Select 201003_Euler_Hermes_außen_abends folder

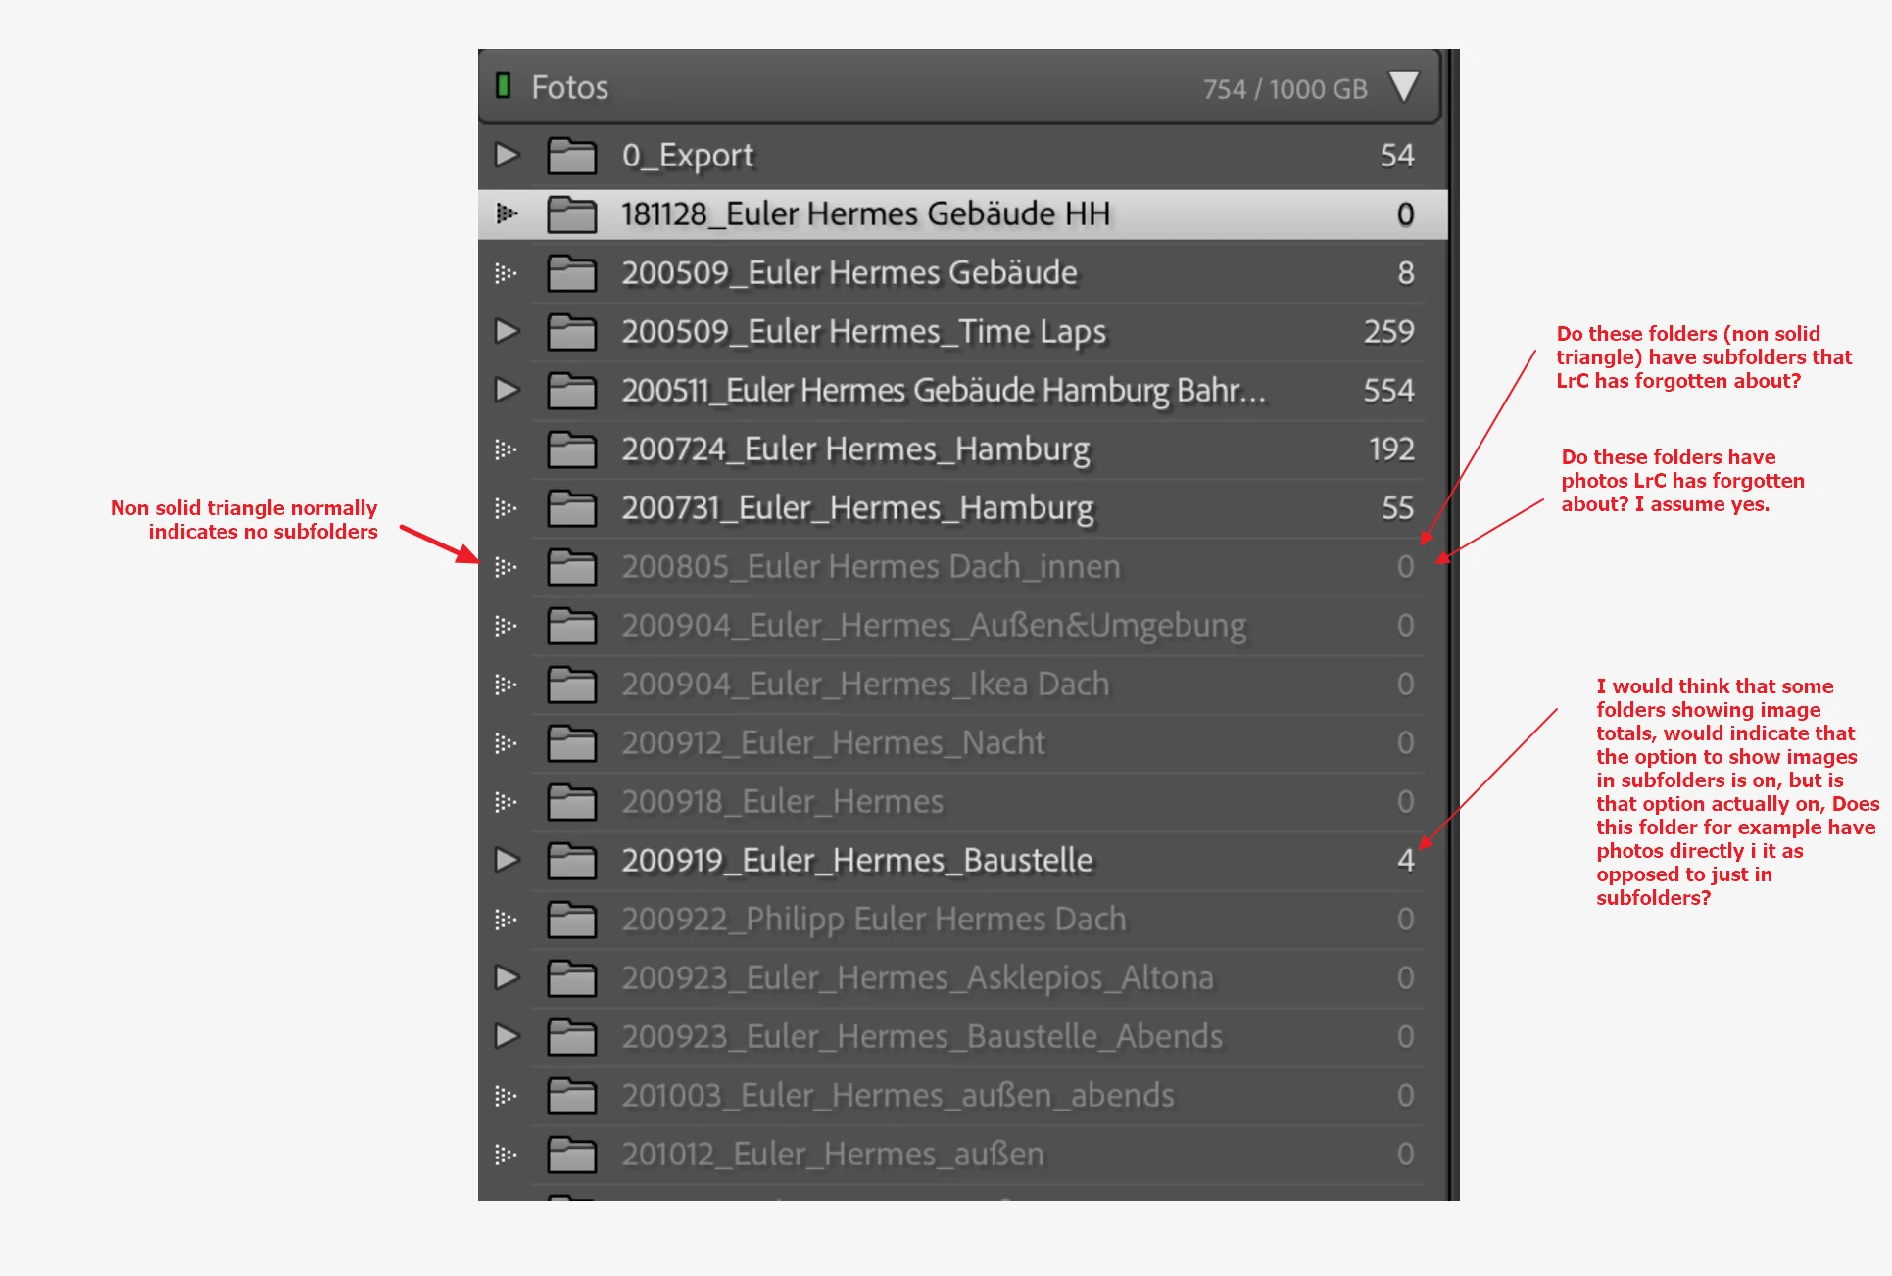point(897,1095)
